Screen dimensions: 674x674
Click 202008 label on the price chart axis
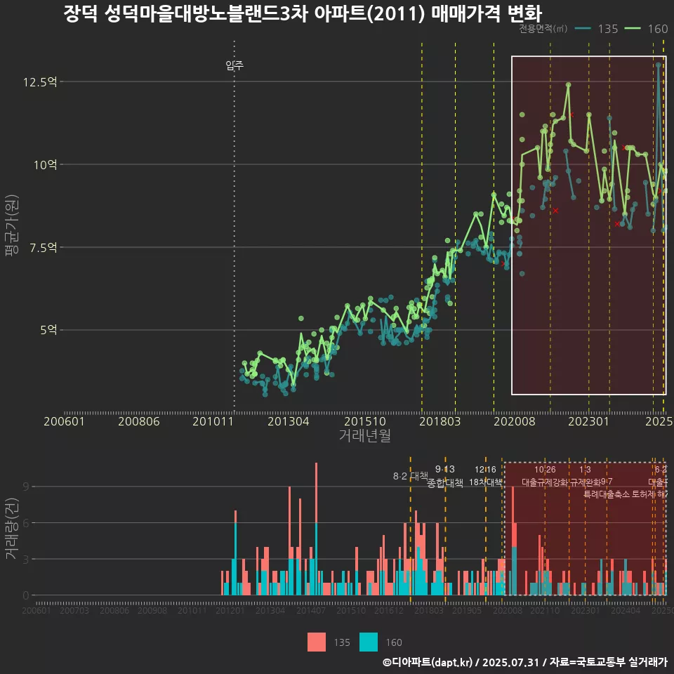514,421
